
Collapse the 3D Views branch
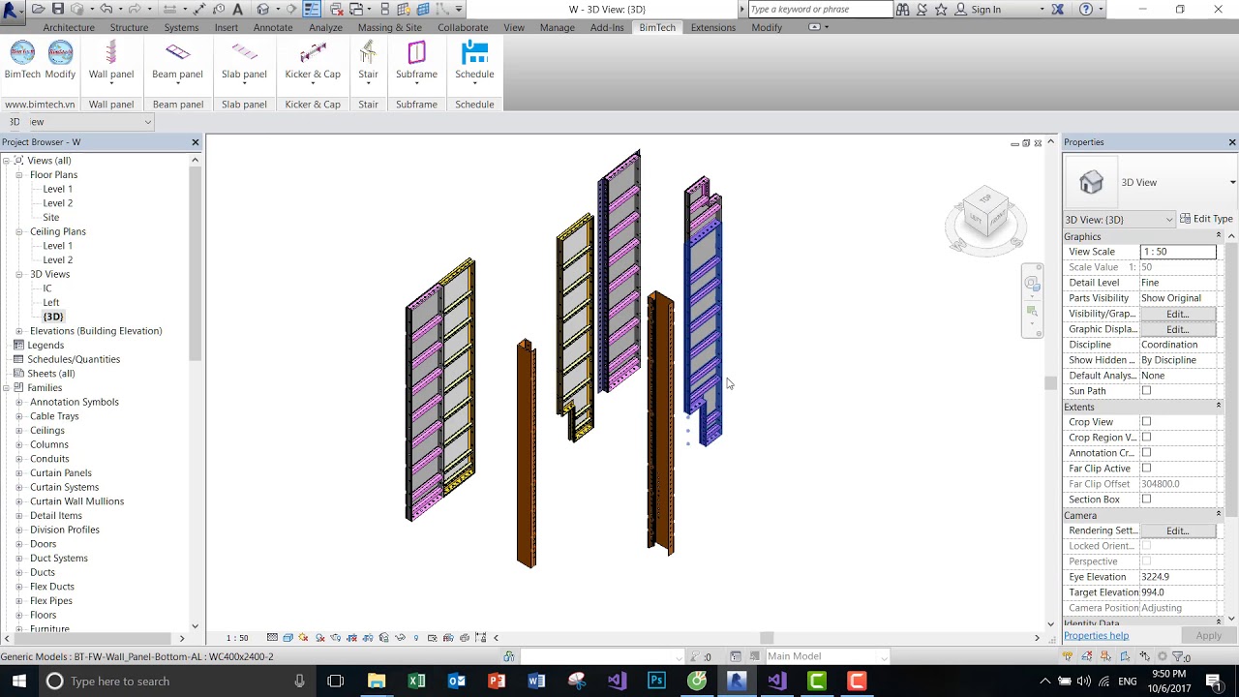(19, 274)
